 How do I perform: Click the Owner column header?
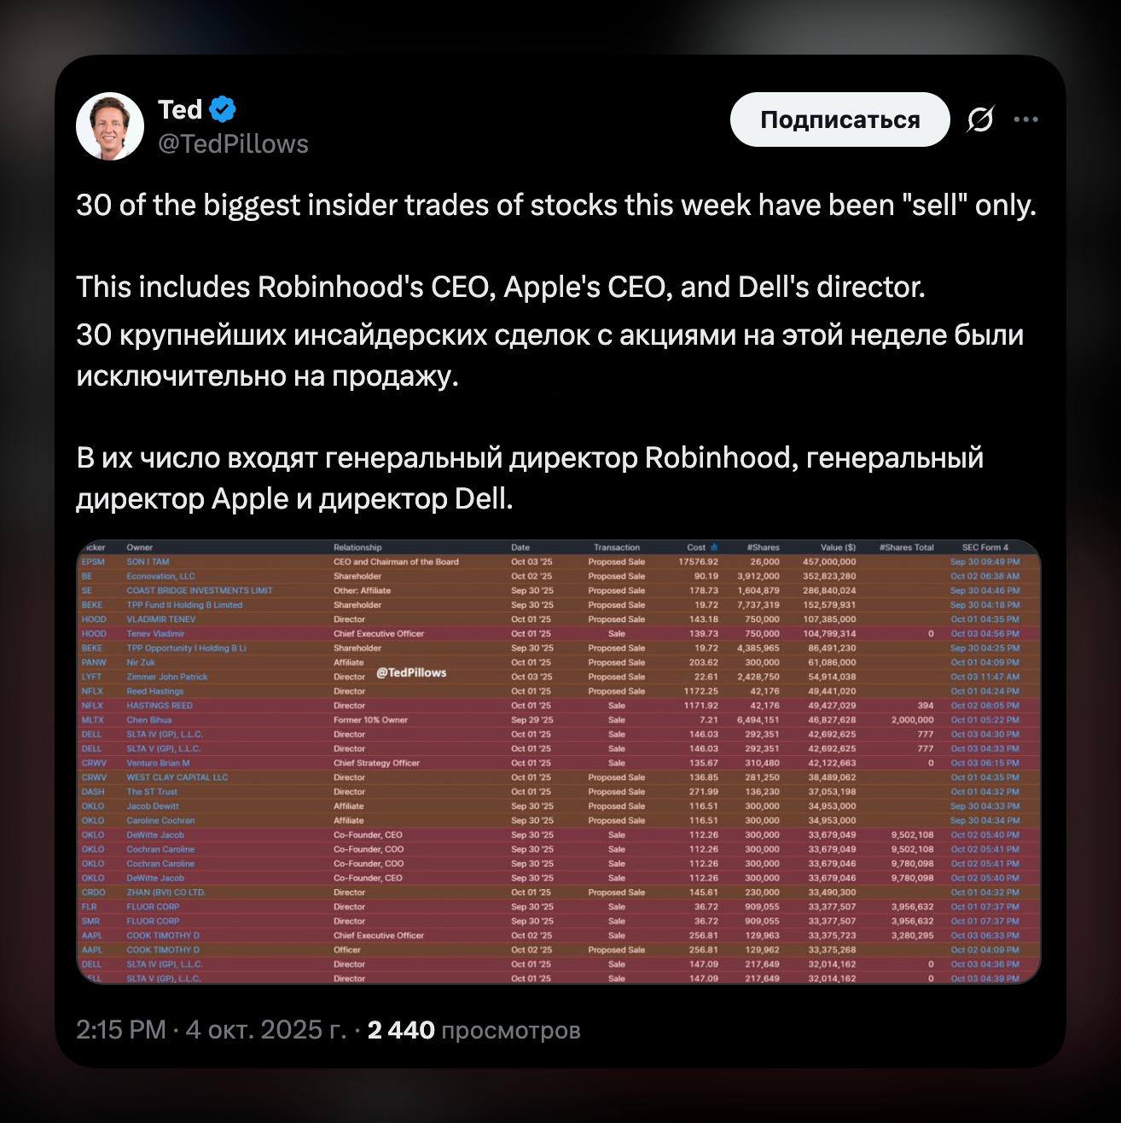point(140,548)
